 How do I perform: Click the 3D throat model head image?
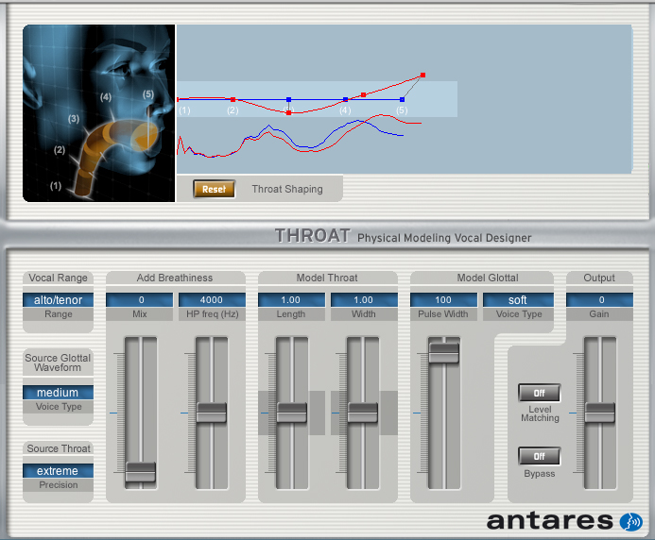99,113
